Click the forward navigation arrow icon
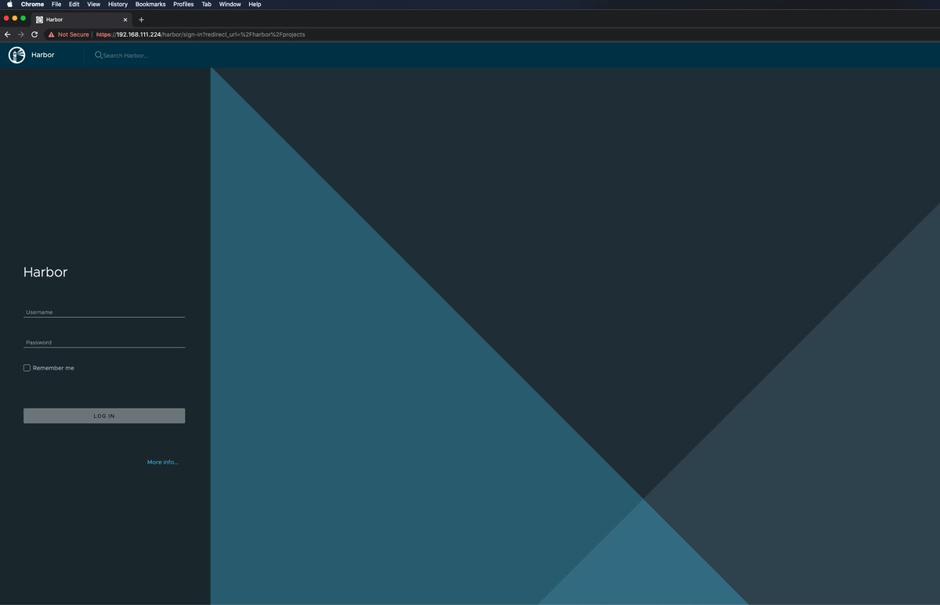 click(x=20, y=34)
